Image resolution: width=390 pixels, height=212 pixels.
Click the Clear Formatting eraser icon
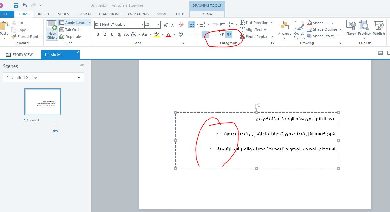coord(181,25)
